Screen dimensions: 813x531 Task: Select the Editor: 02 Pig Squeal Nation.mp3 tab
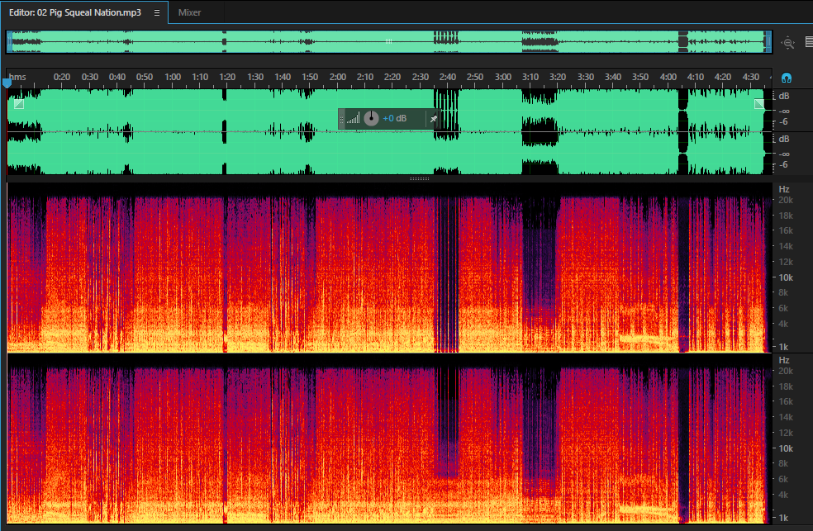click(x=74, y=12)
